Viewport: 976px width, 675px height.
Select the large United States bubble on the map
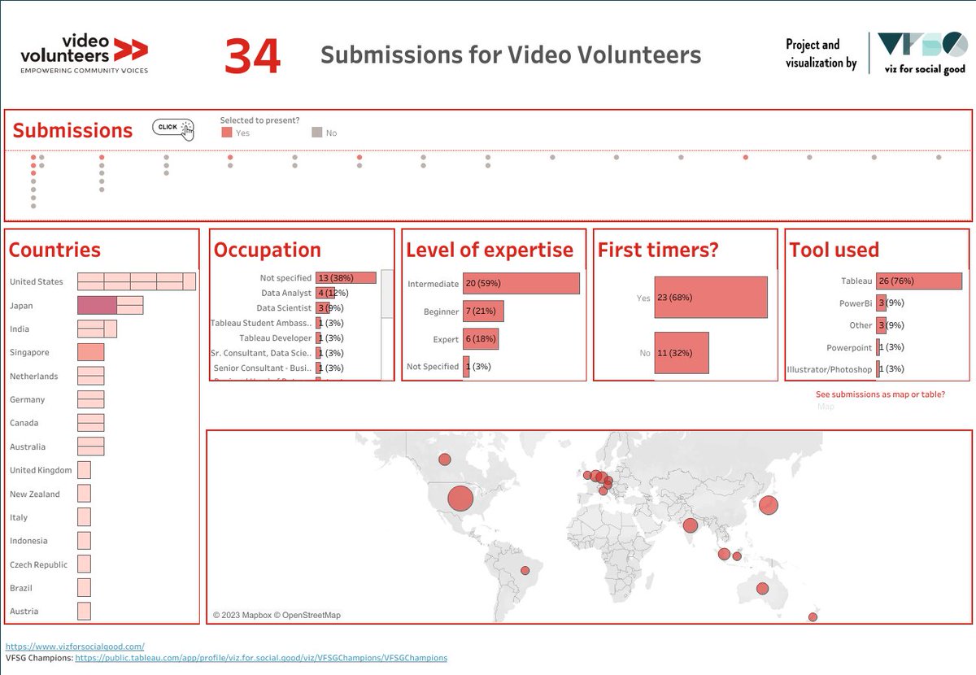(460, 498)
